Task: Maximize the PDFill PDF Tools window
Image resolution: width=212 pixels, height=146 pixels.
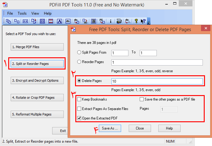Action: pyautogui.click(x=175, y=4)
